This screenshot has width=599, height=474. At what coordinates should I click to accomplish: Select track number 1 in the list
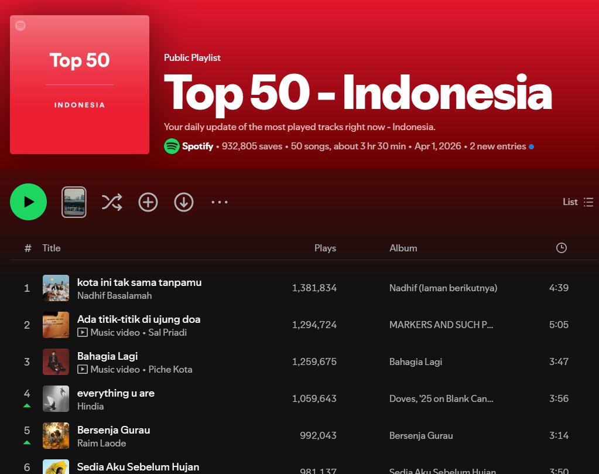pyautogui.click(x=27, y=288)
